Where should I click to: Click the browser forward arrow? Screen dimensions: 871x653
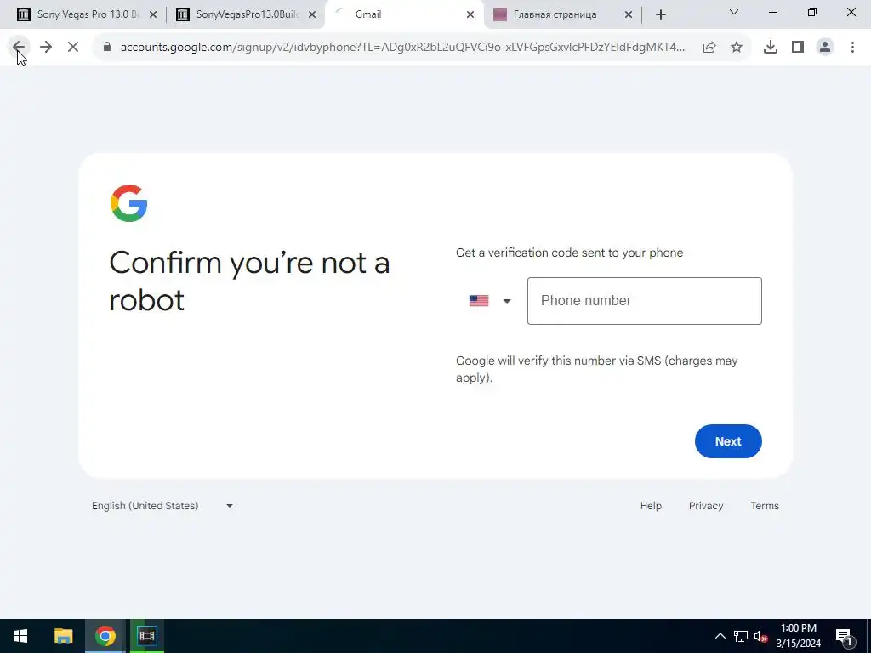coord(46,47)
